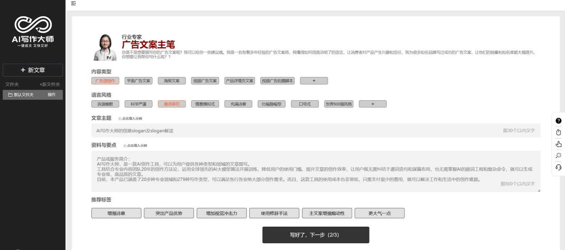Image resolution: width=565 pixels, height=250 pixels.
Task: Select 广告语创作 content type
Action: point(105,81)
